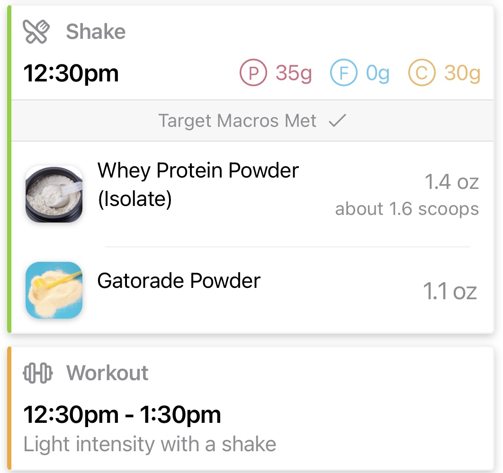Viewport: 503px width, 473px height.
Task: Tap the about 1.6 scoops label
Action: (407, 209)
